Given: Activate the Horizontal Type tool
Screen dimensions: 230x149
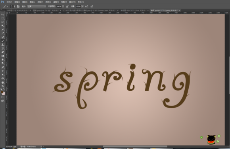Looking at the screenshot, I should click(x=3, y=71).
